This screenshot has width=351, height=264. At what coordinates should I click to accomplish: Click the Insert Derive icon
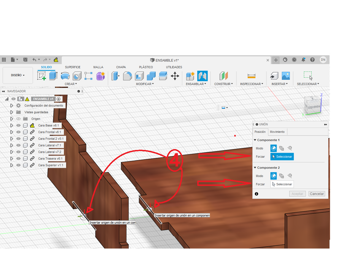(274, 76)
